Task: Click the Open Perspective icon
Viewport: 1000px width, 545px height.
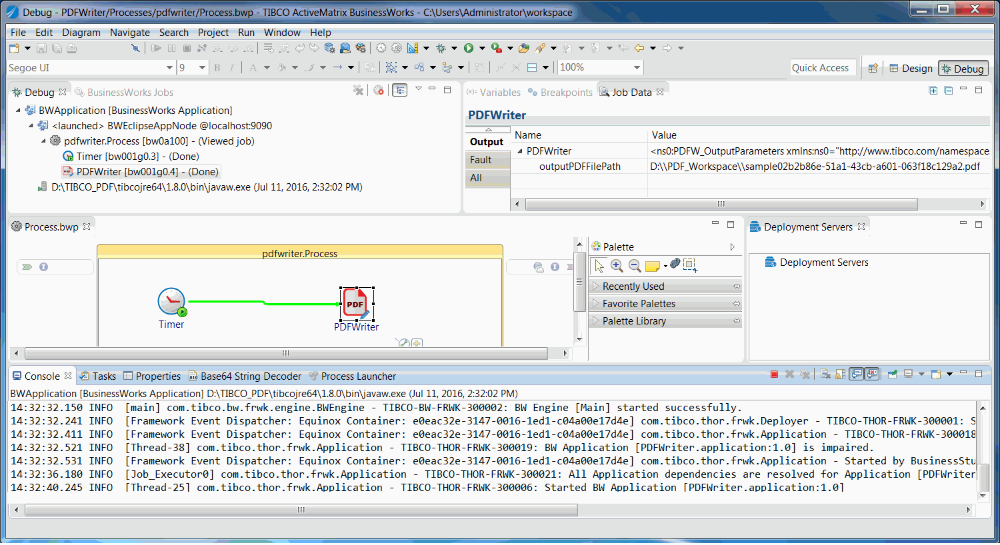Action: click(873, 69)
